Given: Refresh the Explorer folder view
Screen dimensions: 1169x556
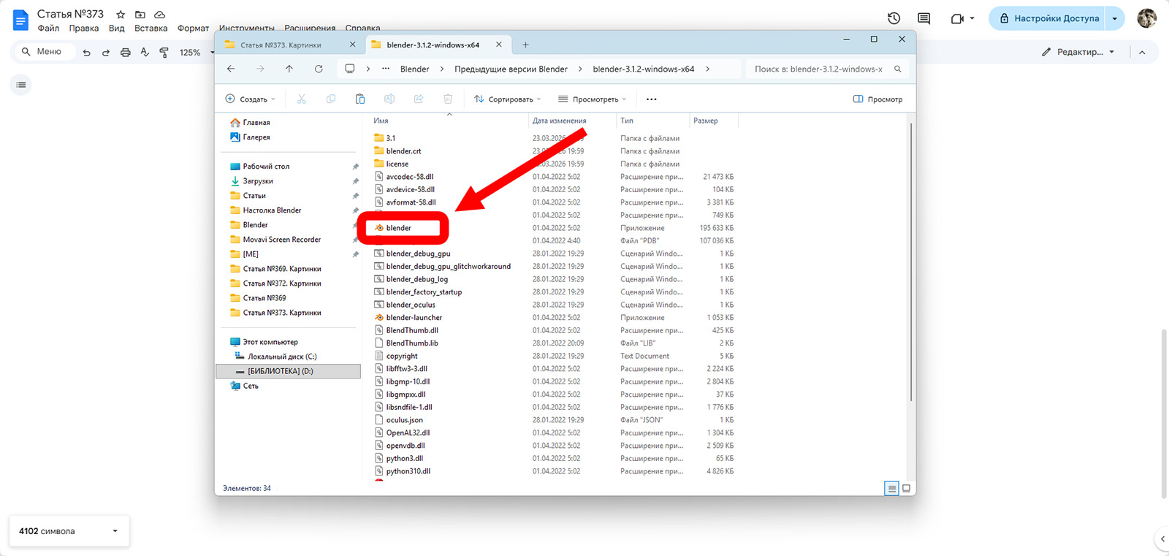Looking at the screenshot, I should (x=319, y=69).
